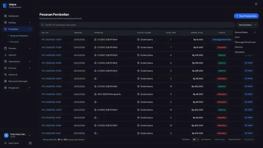
Task: Click the GRAND TOTAL column header
Action: tap(197, 33)
